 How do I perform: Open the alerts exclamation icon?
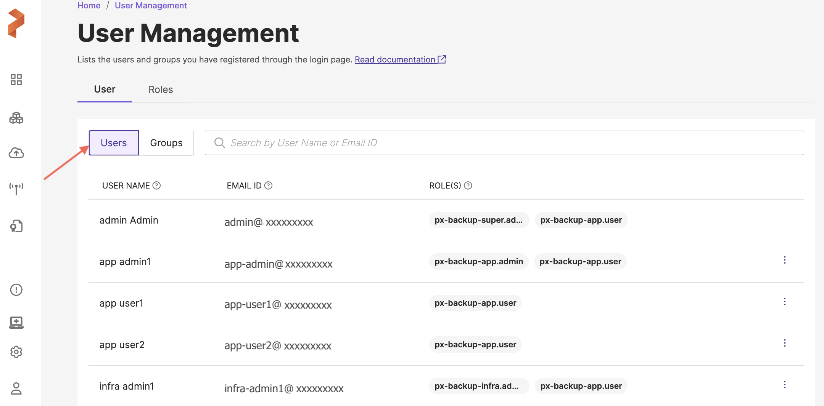click(x=16, y=290)
